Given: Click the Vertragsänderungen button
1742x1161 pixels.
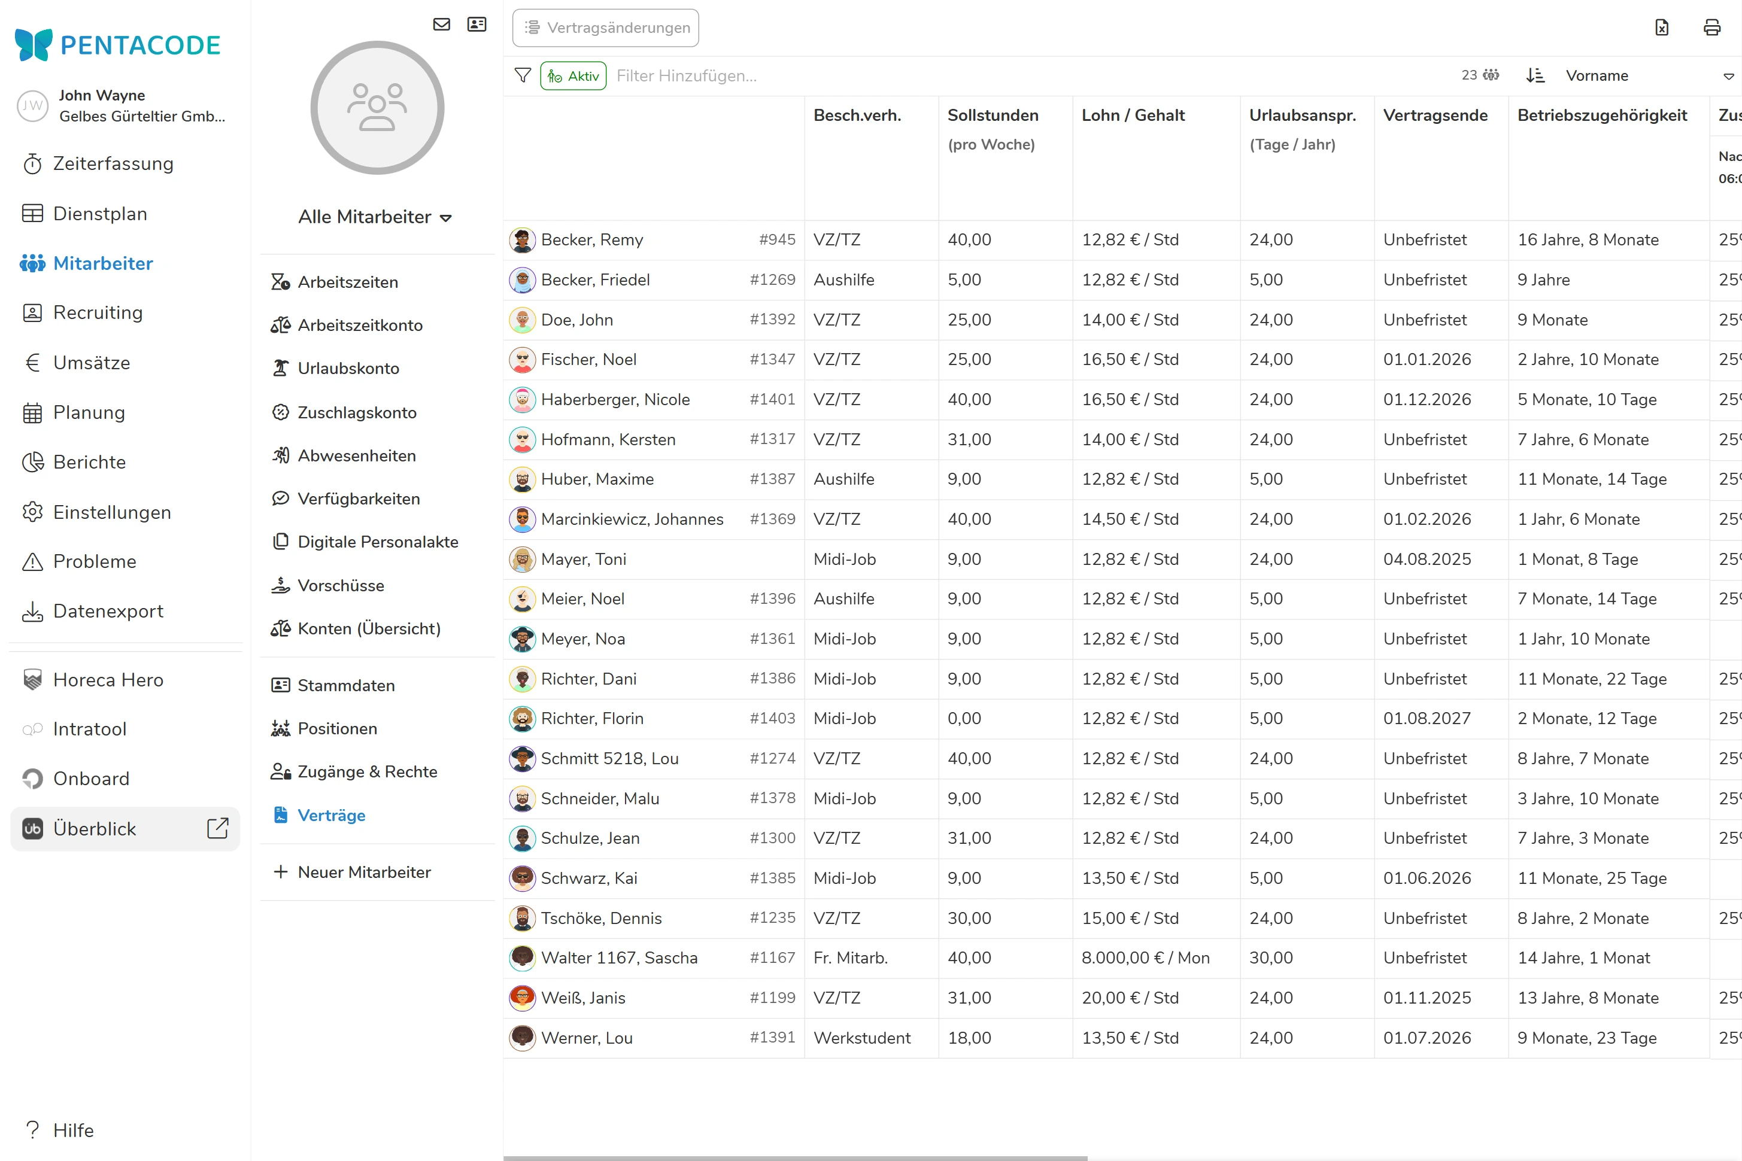Looking at the screenshot, I should [605, 28].
